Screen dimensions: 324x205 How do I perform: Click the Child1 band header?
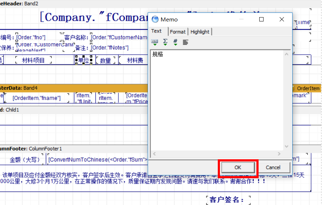point(74,110)
